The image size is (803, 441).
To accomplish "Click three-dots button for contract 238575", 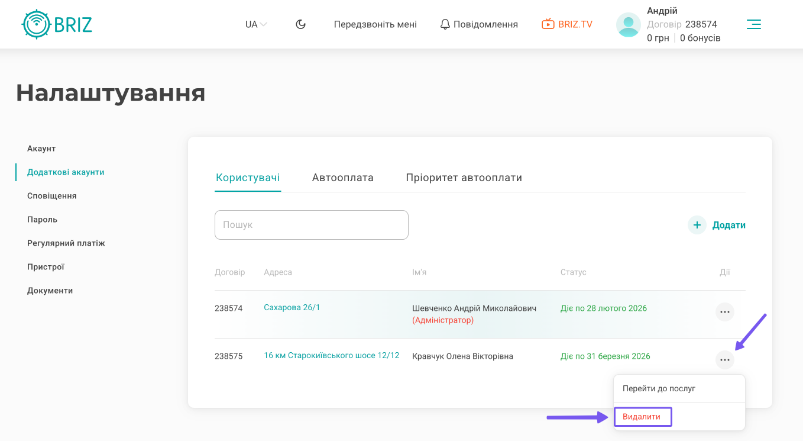I will click(x=724, y=359).
